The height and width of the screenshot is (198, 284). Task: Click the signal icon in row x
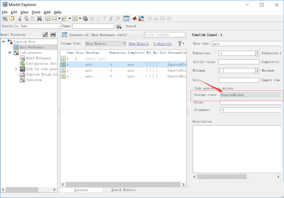(x=63, y=64)
